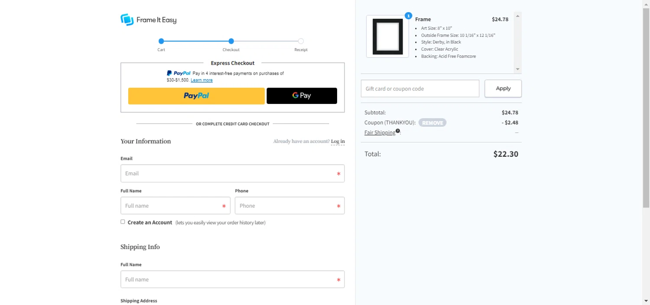650x305 pixels.
Task: Pay with the yellow PayPal button
Action: [196, 96]
